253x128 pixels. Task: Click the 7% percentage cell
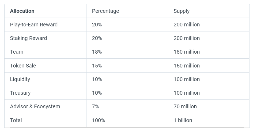[x=95, y=106]
